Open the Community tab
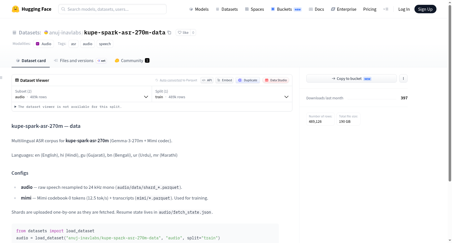 (132, 61)
